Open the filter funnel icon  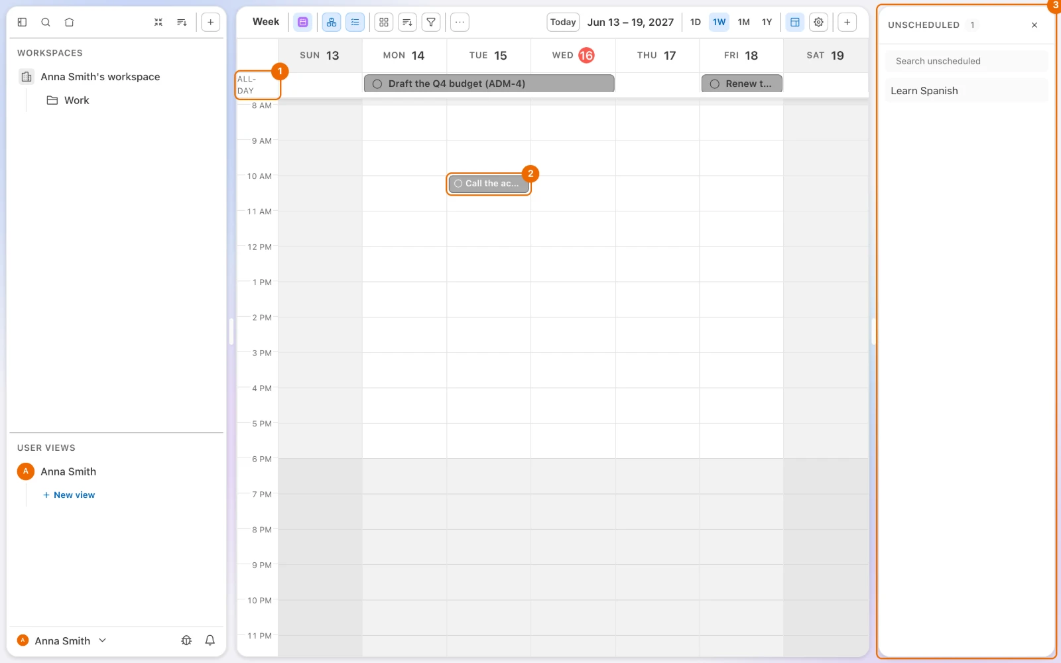pyautogui.click(x=431, y=22)
